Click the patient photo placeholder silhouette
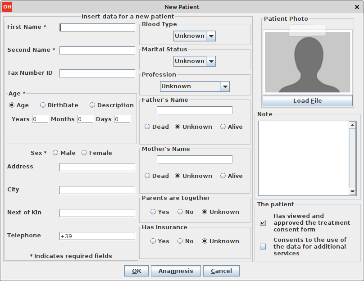The height and width of the screenshot is (281, 364). point(307,62)
